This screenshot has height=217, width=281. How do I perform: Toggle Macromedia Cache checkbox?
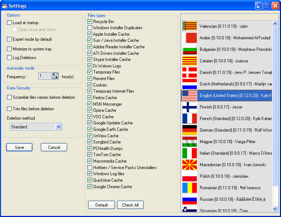(x=90, y=161)
